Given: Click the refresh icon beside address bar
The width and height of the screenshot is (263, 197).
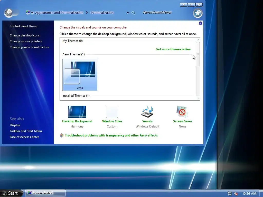Looking at the screenshot, I should coord(134,13).
